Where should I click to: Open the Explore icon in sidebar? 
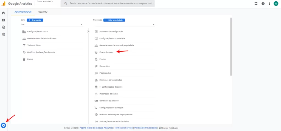[x=3, y=27]
